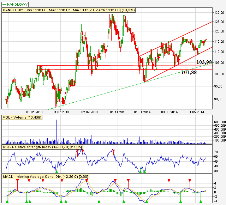Click the RSI red sell marker near November 2013
The width and height of the screenshot is (226, 205).
tap(114, 151)
